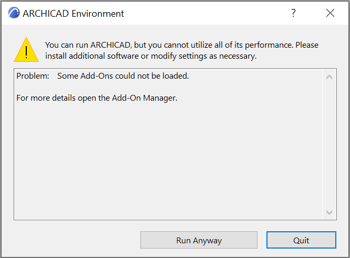This screenshot has width=350, height=258.
Task: Click the empty title bar area before help
Action: pyautogui.click(x=210, y=13)
